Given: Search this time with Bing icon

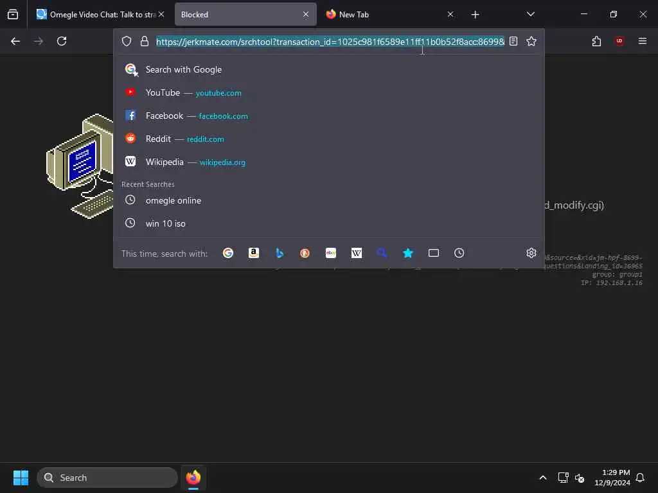Looking at the screenshot, I should click(280, 253).
